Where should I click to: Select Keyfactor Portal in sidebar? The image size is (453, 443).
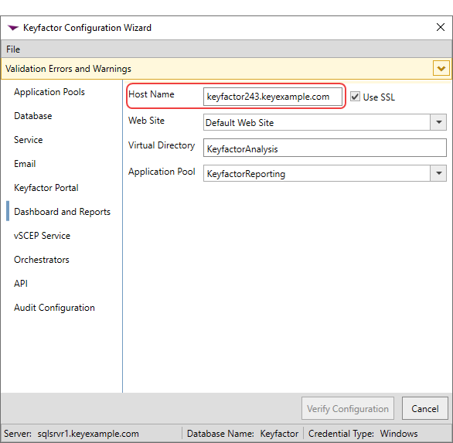[x=46, y=188]
